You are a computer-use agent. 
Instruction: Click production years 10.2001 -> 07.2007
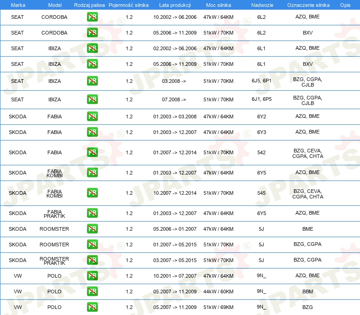tap(175, 276)
